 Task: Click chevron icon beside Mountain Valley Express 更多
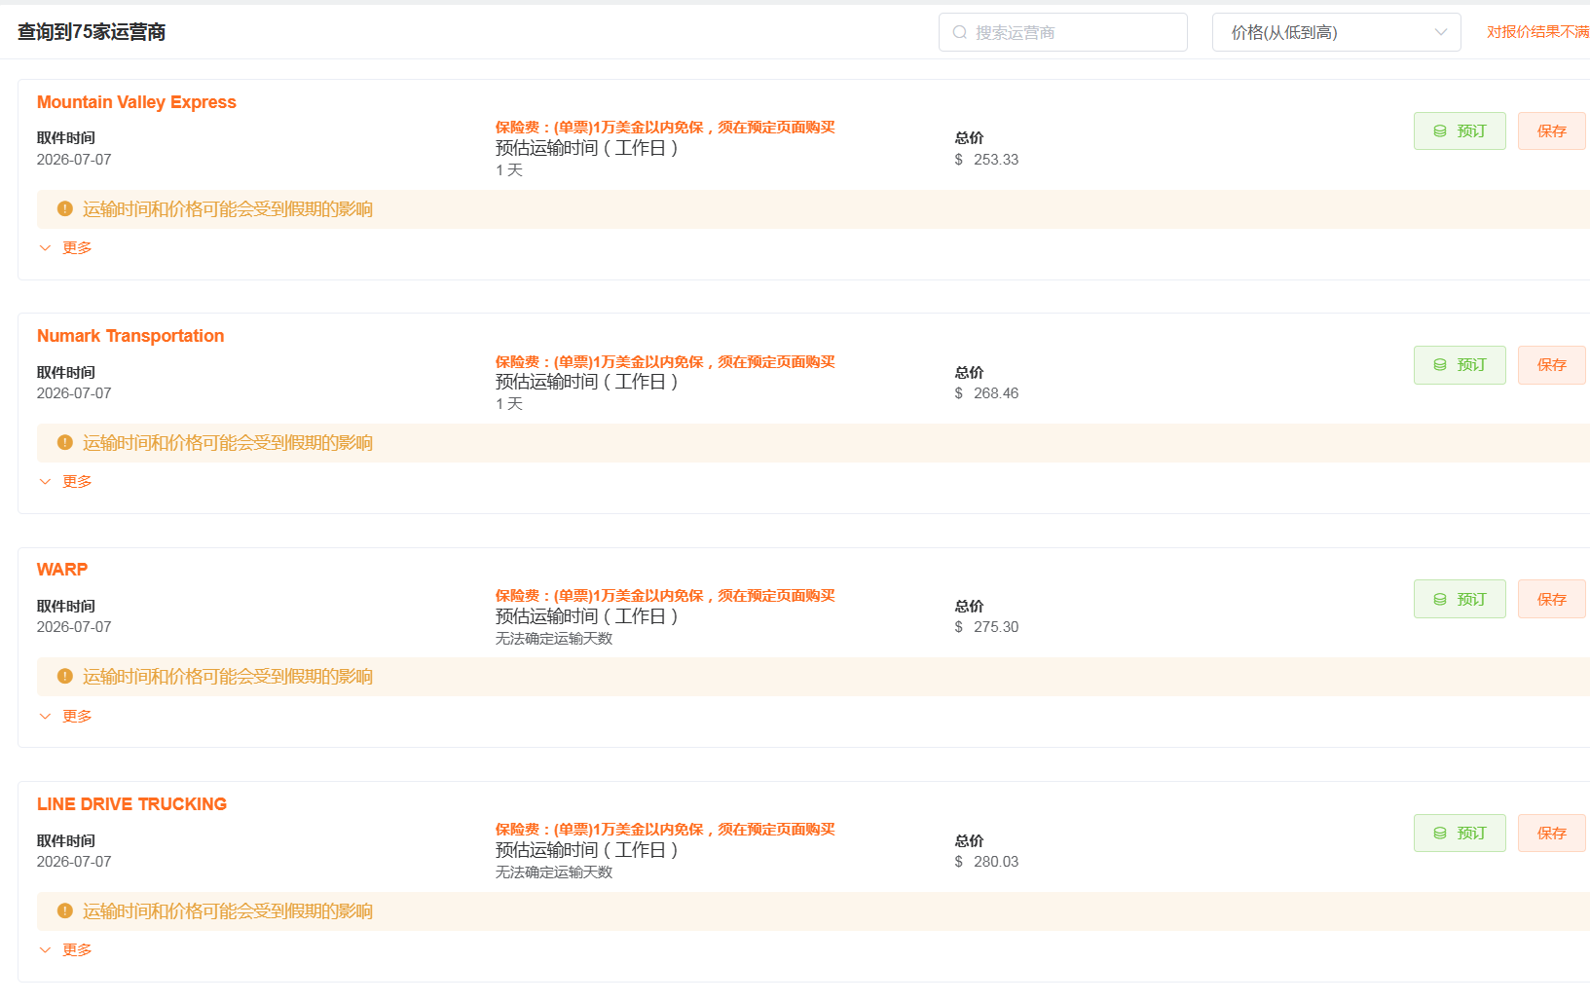click(x=45, y=248)
